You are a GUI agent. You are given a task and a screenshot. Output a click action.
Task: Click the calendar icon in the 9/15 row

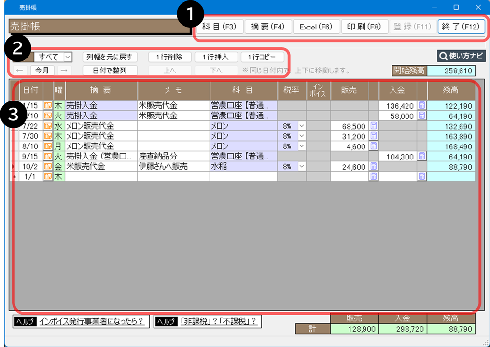(x=48, y=157)
